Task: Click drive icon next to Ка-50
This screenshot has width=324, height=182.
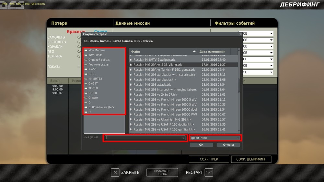Action: (86, 69)
